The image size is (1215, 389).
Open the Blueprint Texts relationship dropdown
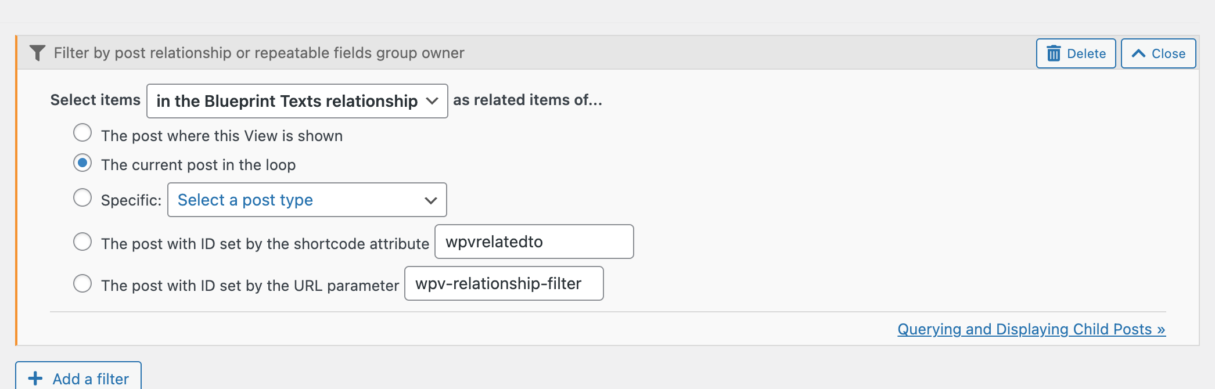[297, 101]
